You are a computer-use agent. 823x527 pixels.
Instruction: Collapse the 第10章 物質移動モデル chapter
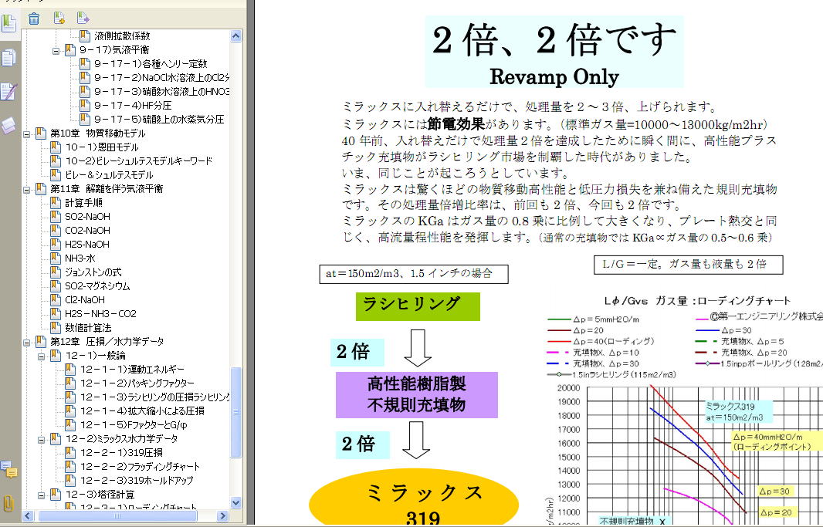pyautogui.click(x=27, y=134)
